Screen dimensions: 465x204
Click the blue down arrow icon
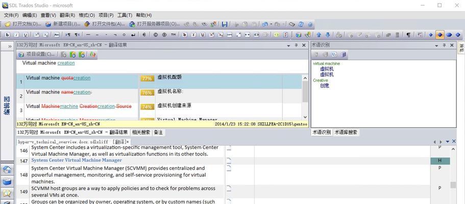[328, 35]
